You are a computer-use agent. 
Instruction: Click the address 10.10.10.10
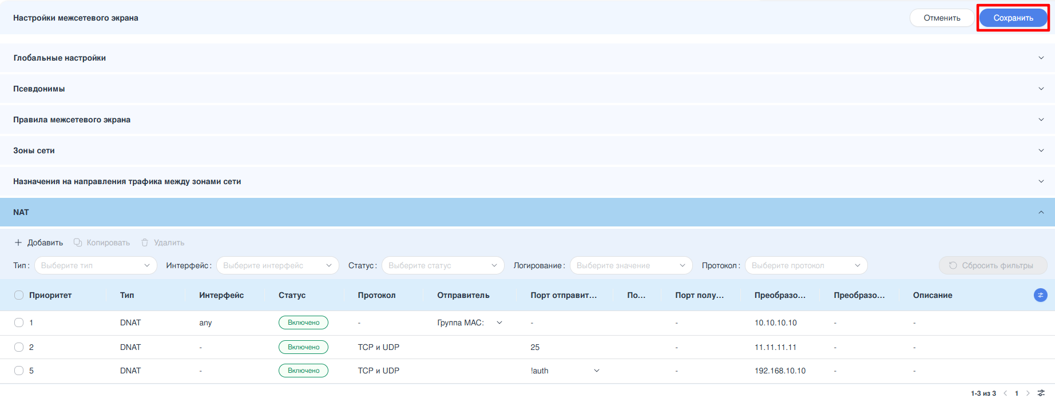(x=775, y=323)
